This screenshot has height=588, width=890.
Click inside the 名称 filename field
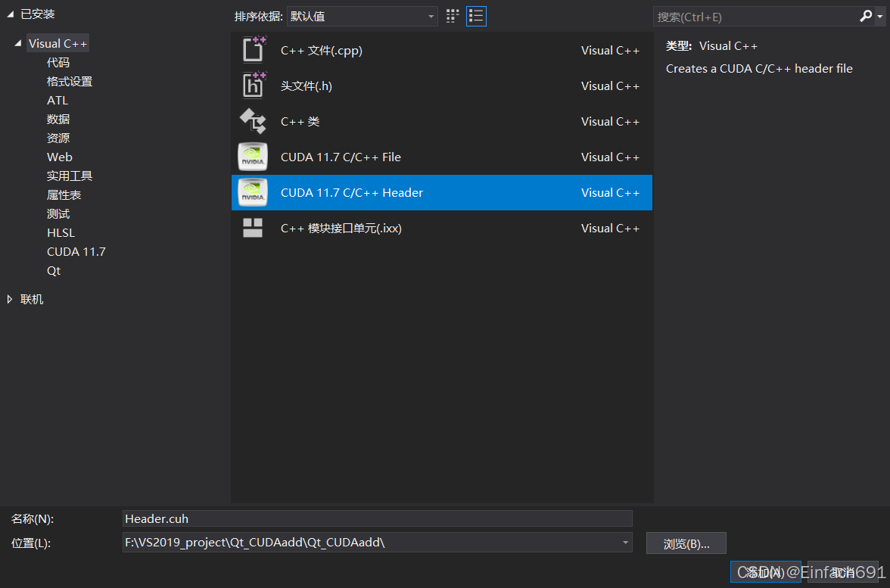pos(377,518)
